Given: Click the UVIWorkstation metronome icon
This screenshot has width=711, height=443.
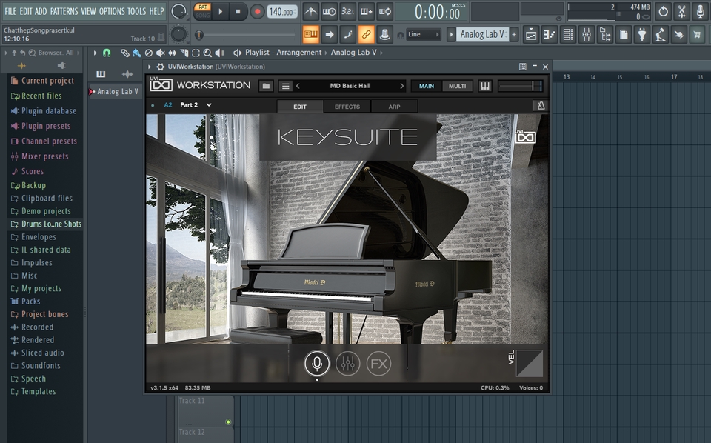Looking at the screenshot, I should click(541, 106).
